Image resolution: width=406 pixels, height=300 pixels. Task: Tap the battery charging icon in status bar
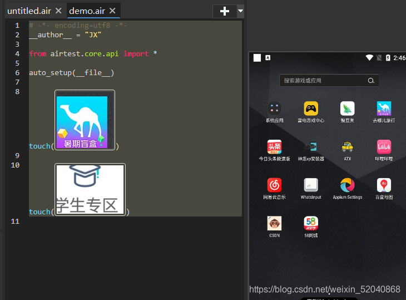click(388, 57)
